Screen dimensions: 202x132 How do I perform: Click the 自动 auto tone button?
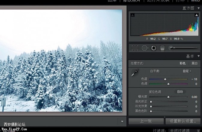click(180, 92)
